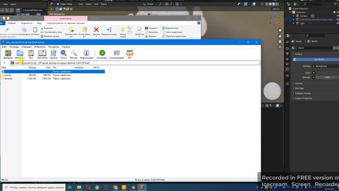Click the Strength value slider in World Surface
This screenshot has height=191, width=339.
pyautogui.click(x=327, y=77)
